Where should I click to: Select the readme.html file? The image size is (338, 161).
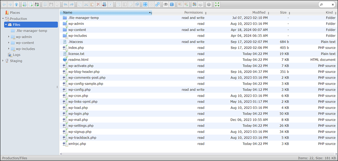[x=199, y=60]
